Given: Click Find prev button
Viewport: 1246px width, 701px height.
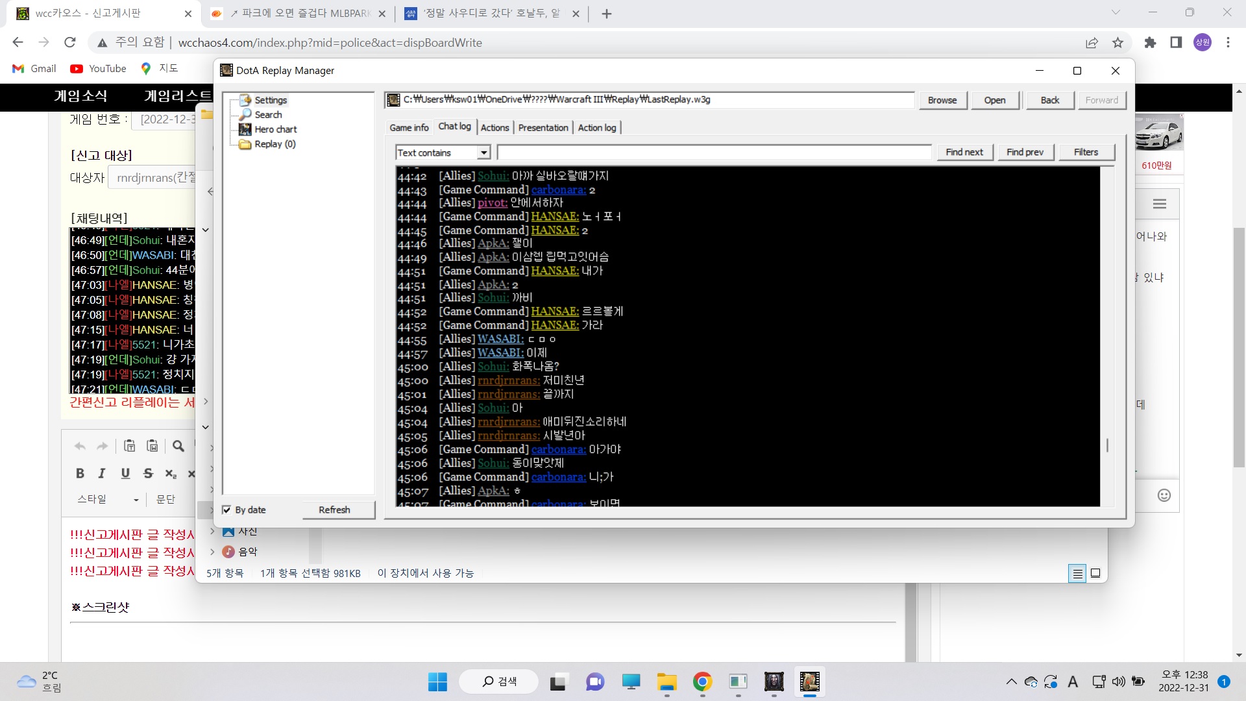Looking at the screenshot, I should 1025,152.
